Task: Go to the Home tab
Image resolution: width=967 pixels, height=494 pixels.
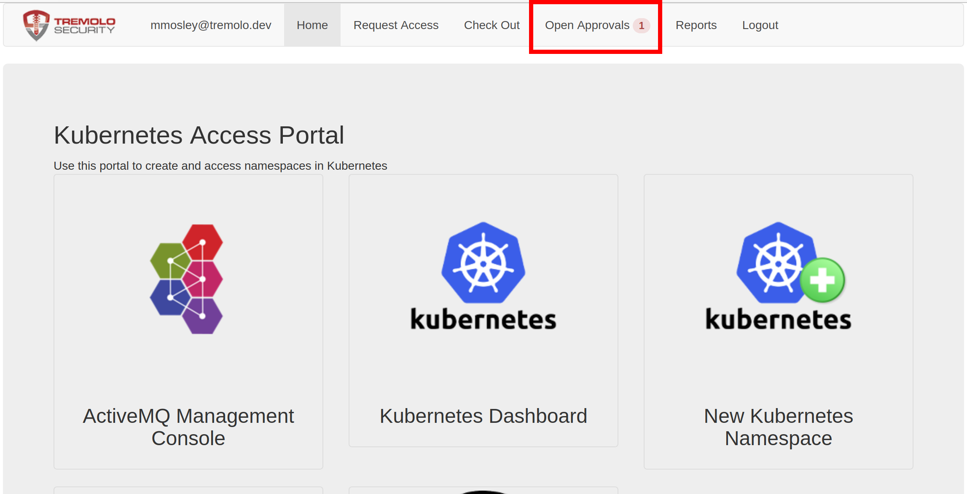Action: pyautogui.click(x=312, y=25)
